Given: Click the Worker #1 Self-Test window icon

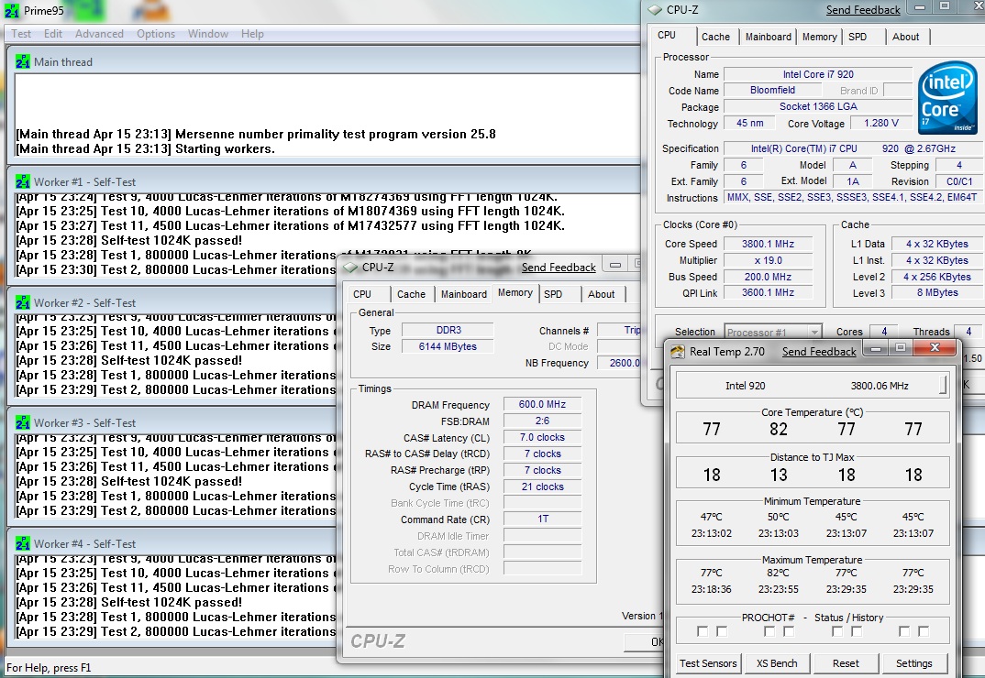Looking at the screenshot, I should (23, 181).
